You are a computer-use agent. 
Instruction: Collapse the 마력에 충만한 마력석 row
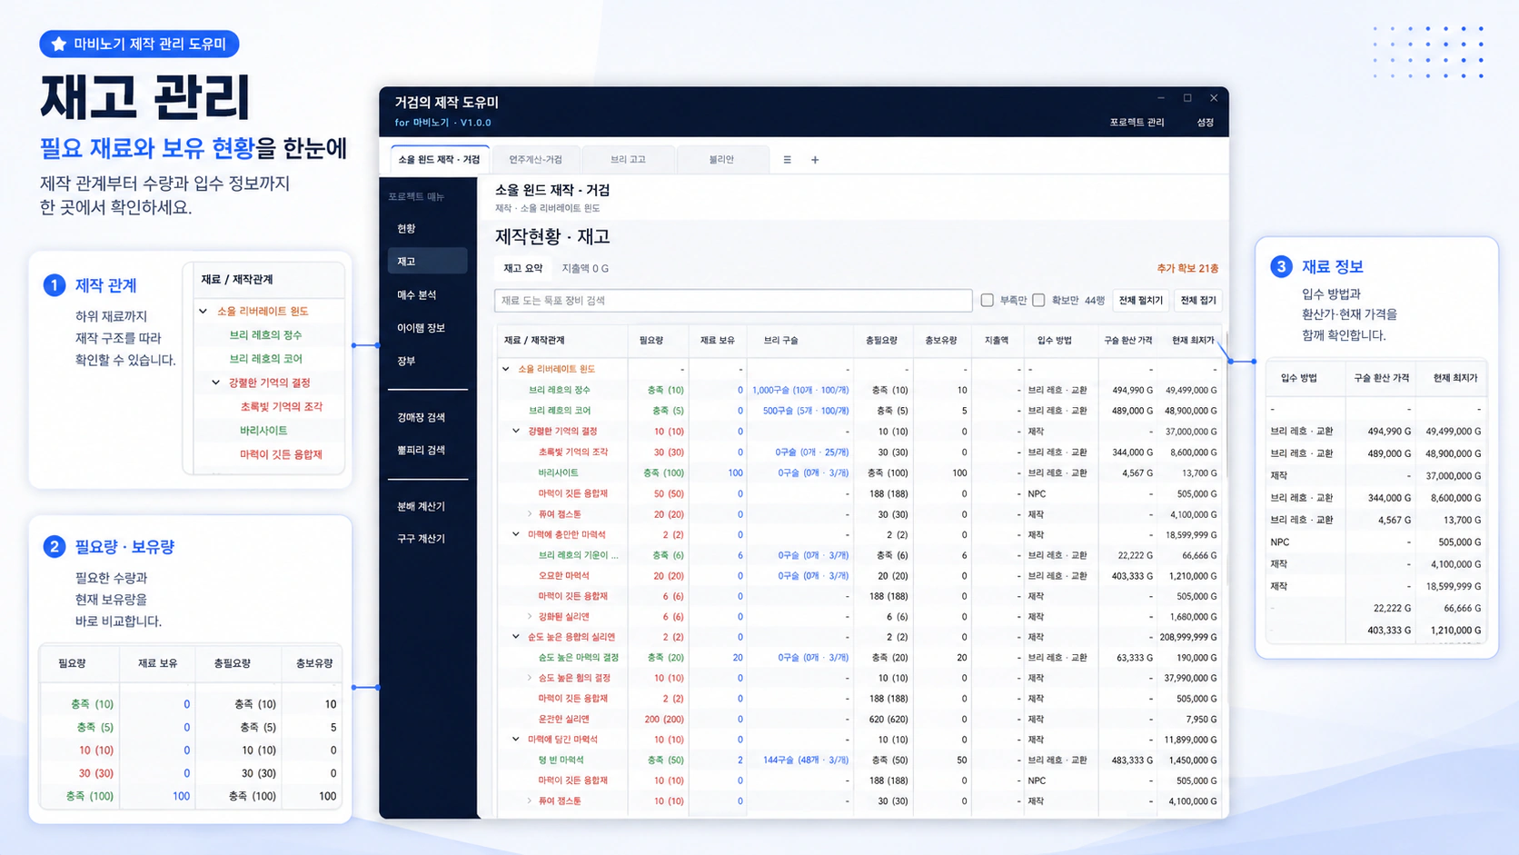pyautogui.click(x=516, y=534)
